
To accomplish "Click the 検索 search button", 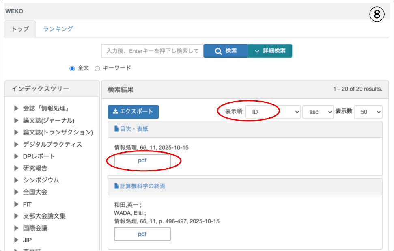I will click(x=225, y=51).
